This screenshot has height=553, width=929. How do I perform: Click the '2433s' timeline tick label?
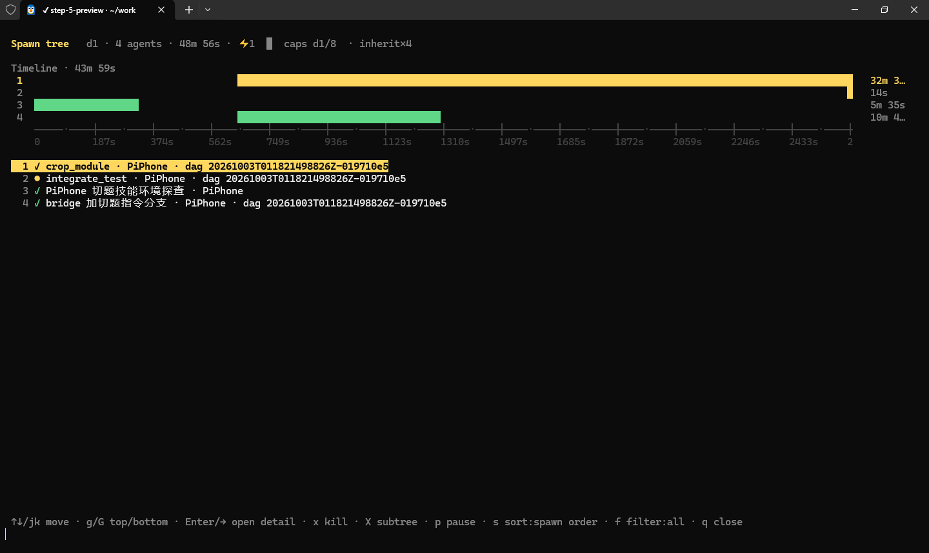pos(803,142)
